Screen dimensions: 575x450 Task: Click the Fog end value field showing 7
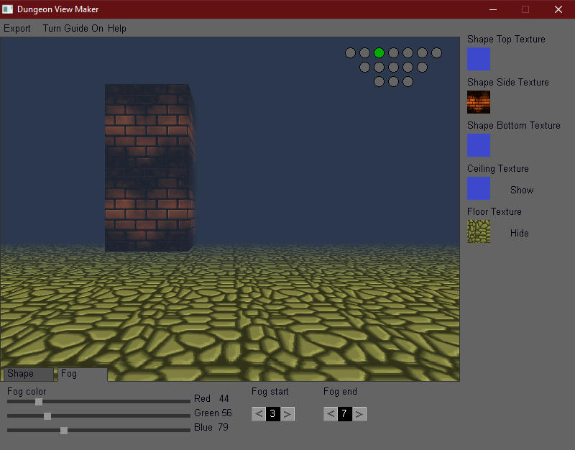pyautogui.click(x=345, y=414)
